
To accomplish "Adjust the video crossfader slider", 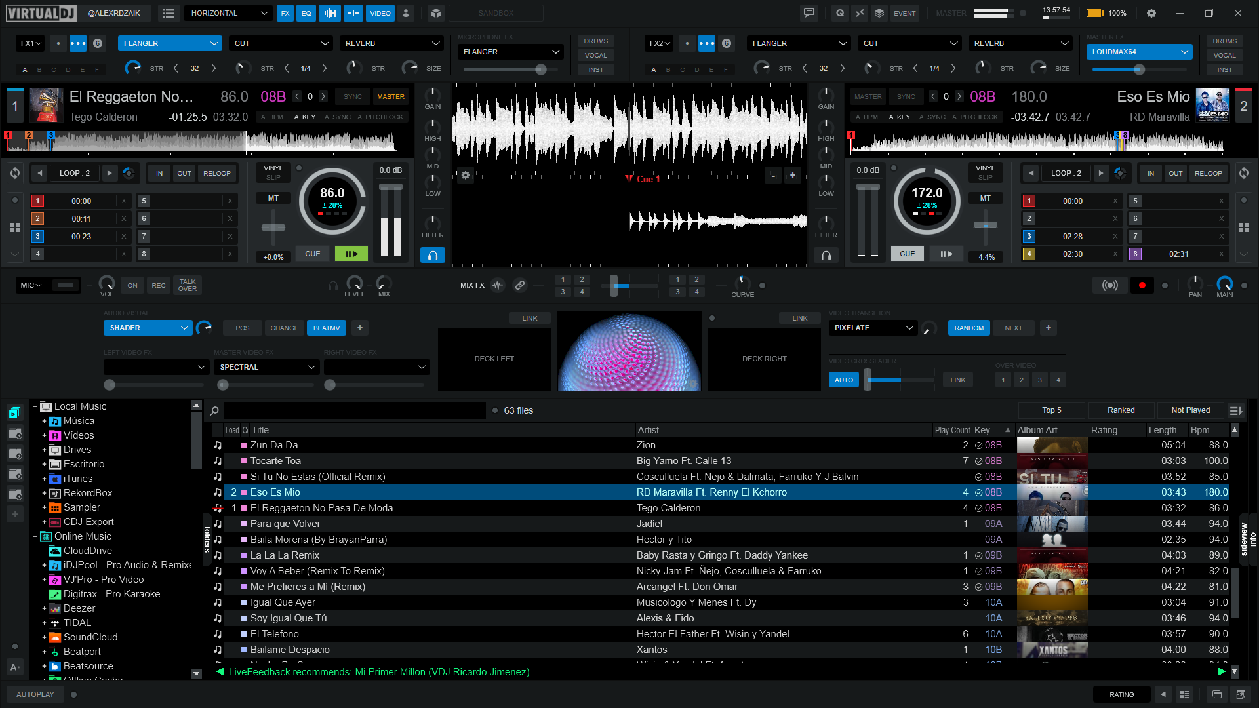I will 868,380.
